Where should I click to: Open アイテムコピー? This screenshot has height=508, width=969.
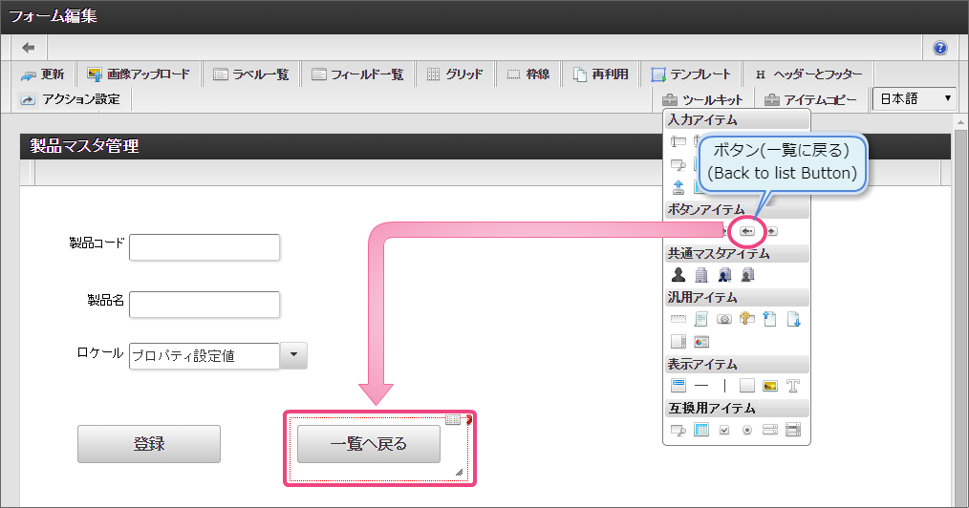(x=811, y=99)
